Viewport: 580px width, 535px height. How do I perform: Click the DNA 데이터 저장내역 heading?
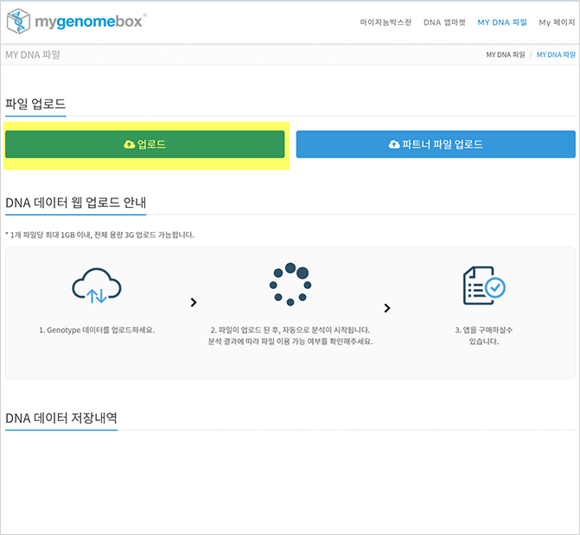61,418
